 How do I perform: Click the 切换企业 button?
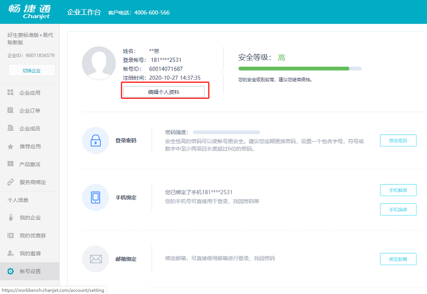(x=31, y=70)
